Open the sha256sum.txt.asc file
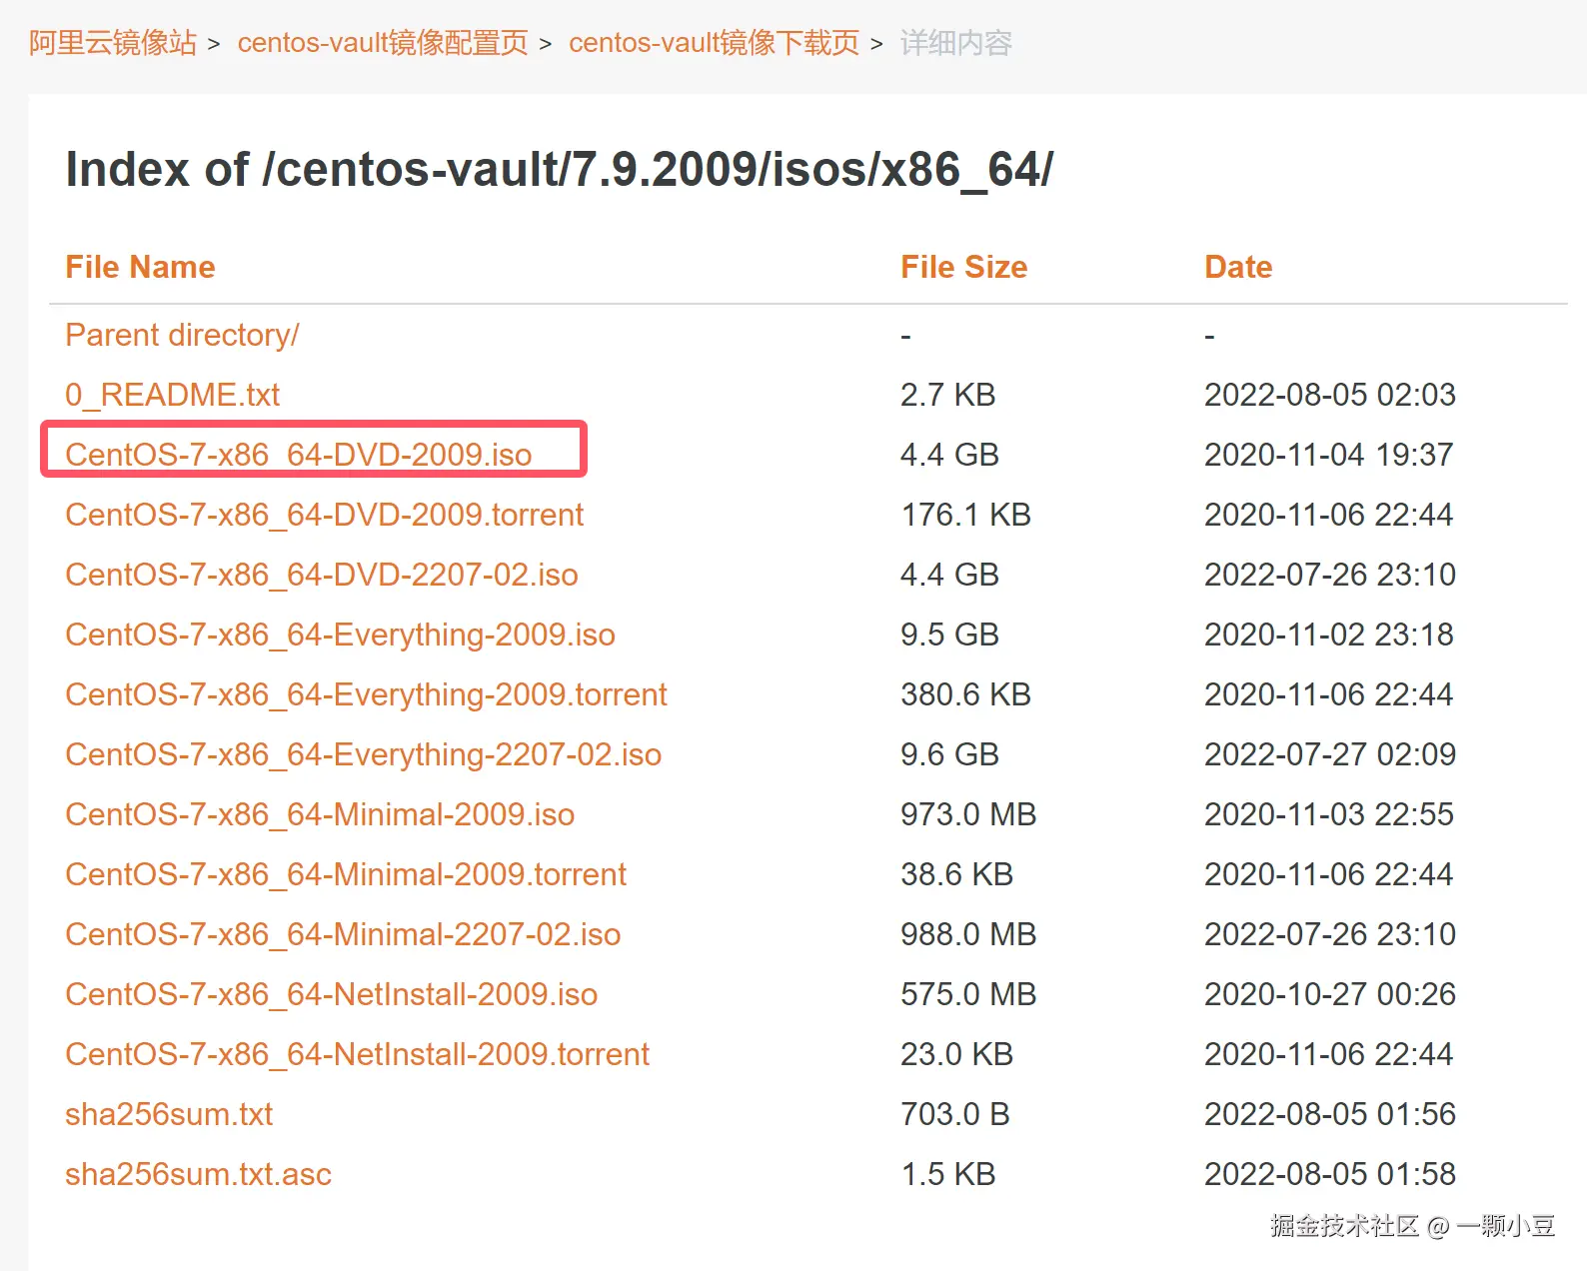 coord(198,1174)
